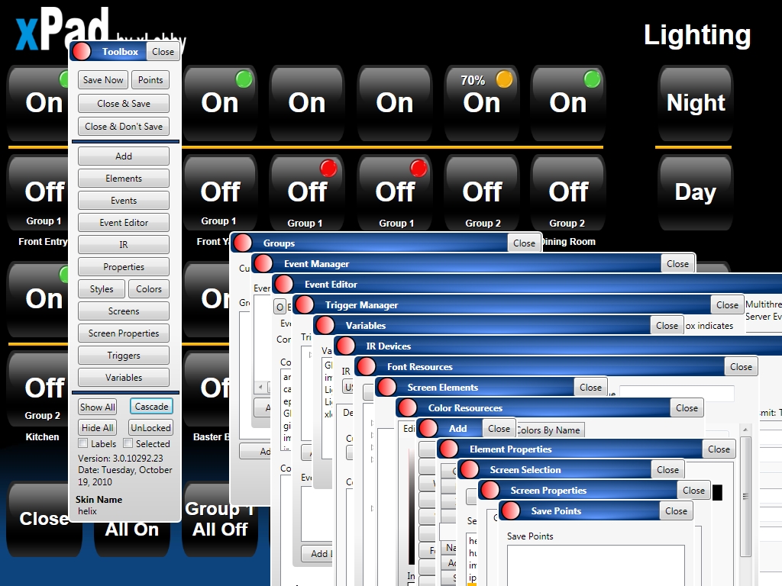Open Elements from the Toolbox
The height and width of the screenshot is (586, 782).
pyautogui.click(x=124, y=178)
